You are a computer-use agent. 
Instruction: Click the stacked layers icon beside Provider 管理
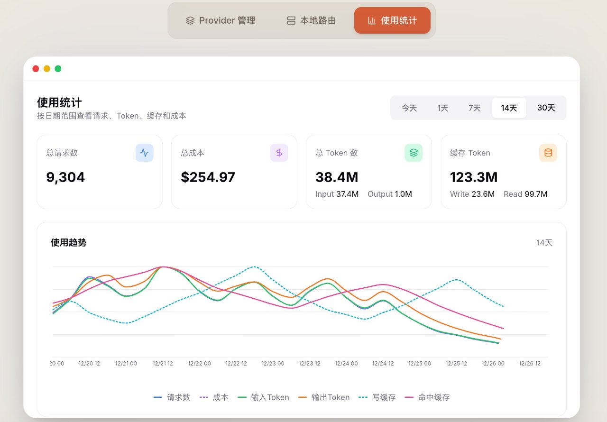(x=190, y=21)
